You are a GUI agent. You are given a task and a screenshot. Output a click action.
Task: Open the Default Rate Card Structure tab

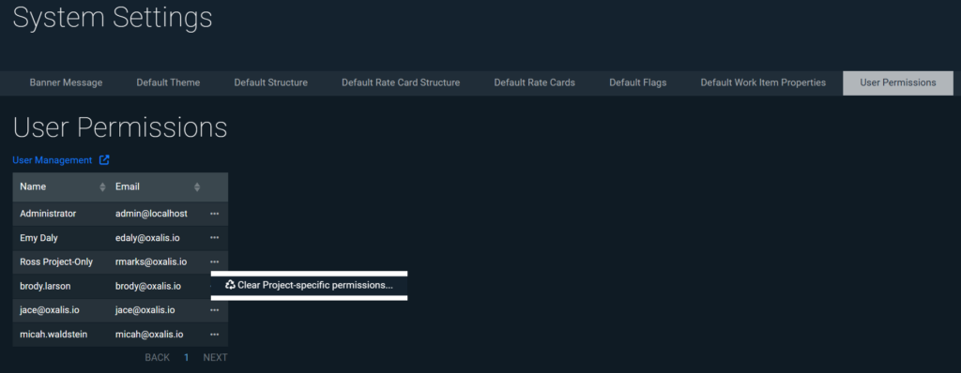[401, 82]
